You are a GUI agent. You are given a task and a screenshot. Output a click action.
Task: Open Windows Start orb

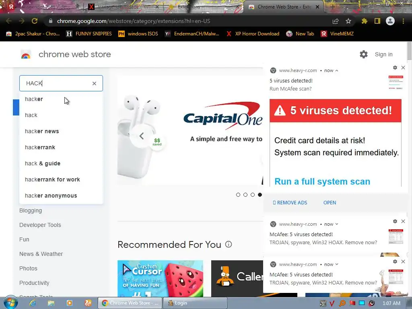point(10,303)
